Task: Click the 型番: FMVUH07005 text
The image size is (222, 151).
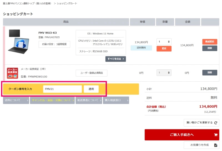Action: pyautogui.click(x=49, y=37)
